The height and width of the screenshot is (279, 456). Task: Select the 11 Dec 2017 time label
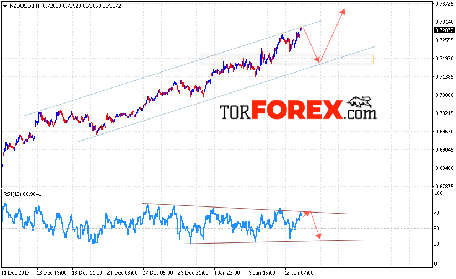pyautogui.click(x=15, y=273)
